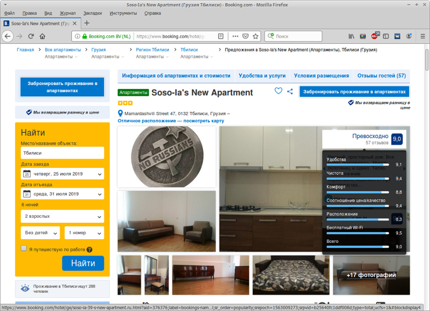Open the Правка menu
The image size is (430, 311).
[30, 13]
